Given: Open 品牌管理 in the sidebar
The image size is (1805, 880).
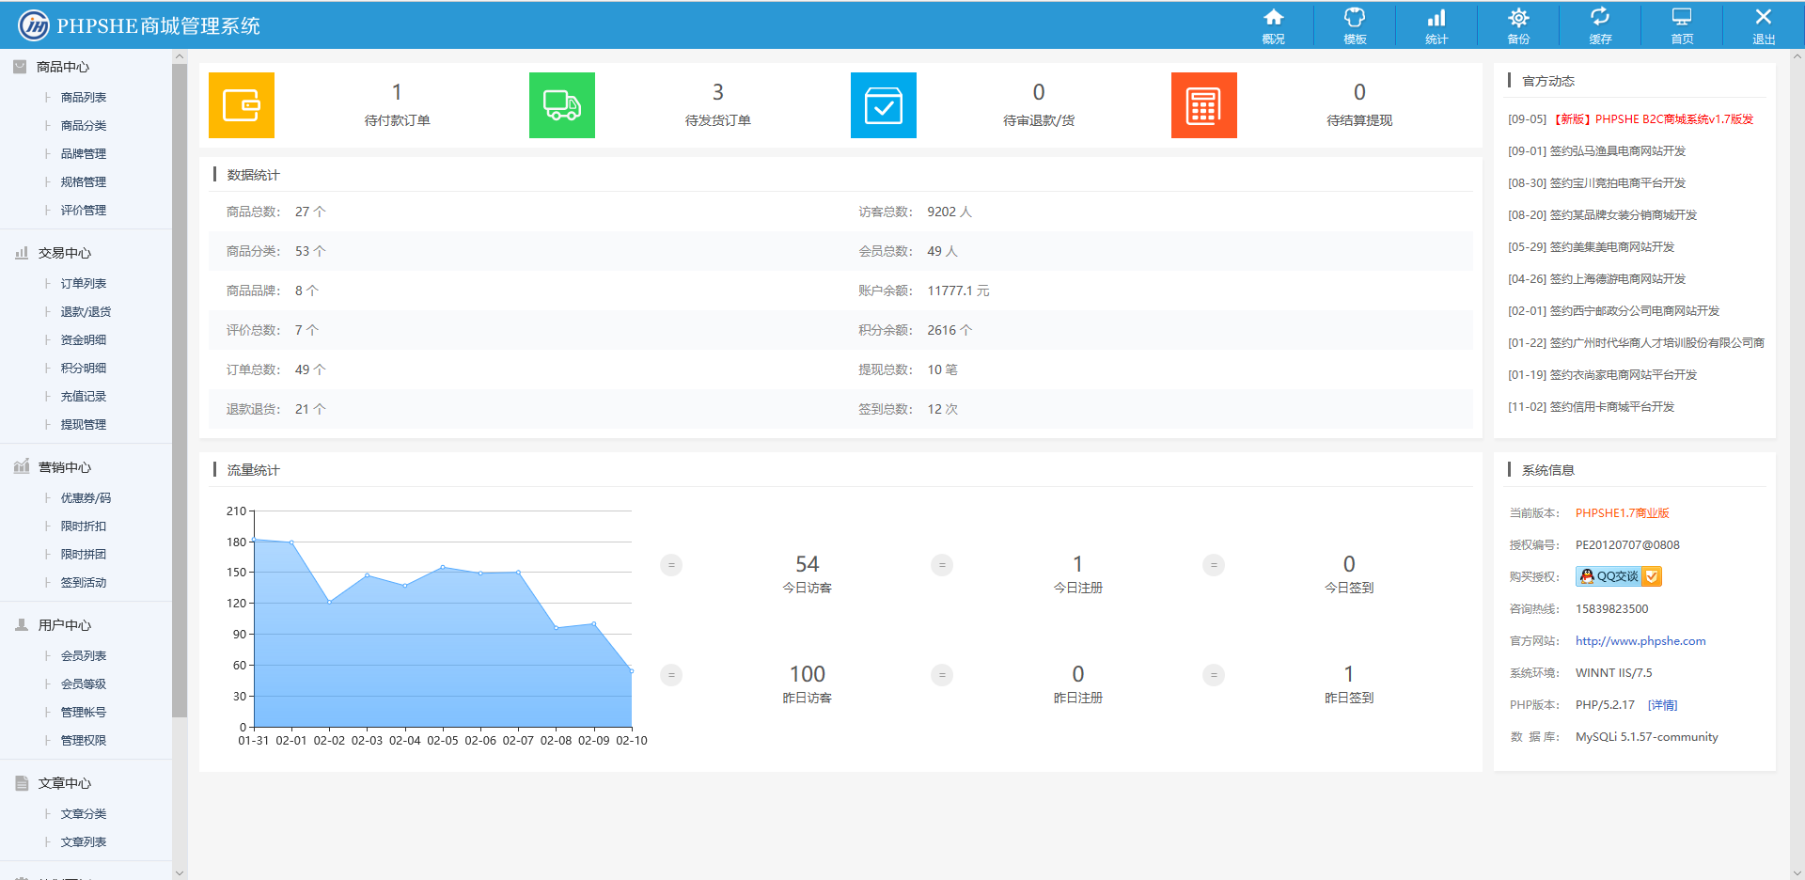Looking at the screenshot, I should tap(84, 154).
